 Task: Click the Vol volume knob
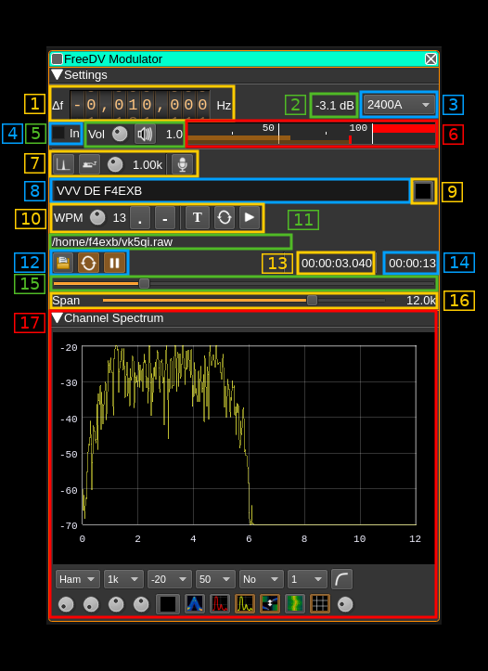point(120,134)
